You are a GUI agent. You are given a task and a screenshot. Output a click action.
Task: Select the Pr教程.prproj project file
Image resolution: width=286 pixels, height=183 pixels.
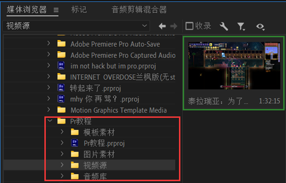pyautogui.click(x=104, y=143)
